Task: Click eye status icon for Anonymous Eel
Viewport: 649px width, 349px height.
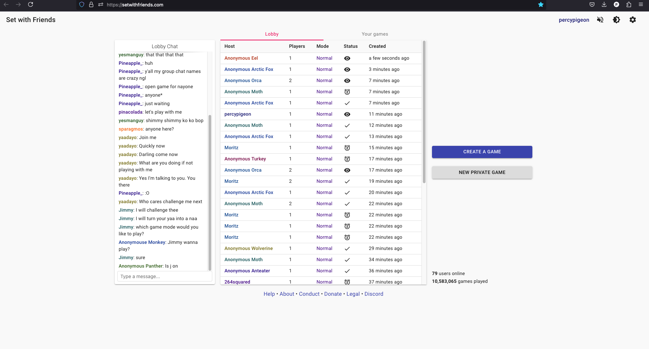Action: [x=347, y=58]
